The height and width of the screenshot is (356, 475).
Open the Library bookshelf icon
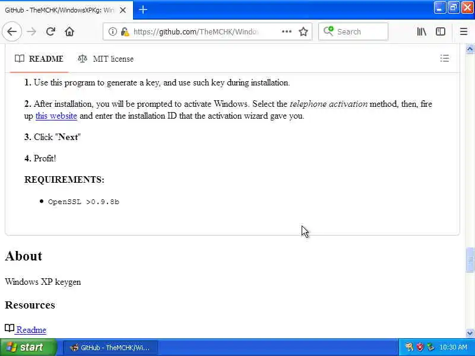(422, 31)
